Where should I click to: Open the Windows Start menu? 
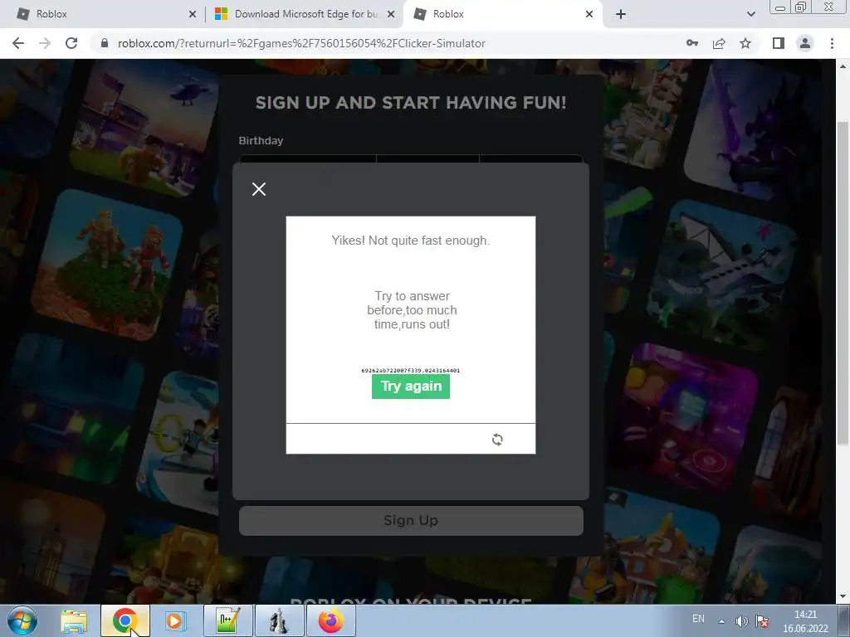(22, 620)
